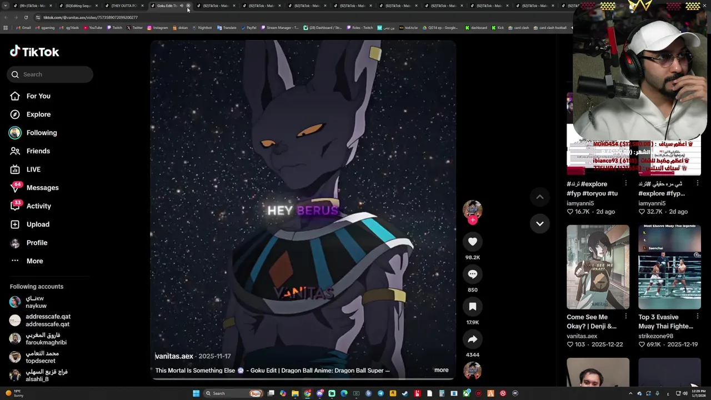The image size is (711, 400).
Task: Open the PayPal bookmark
Action: [x=248, y=28]
